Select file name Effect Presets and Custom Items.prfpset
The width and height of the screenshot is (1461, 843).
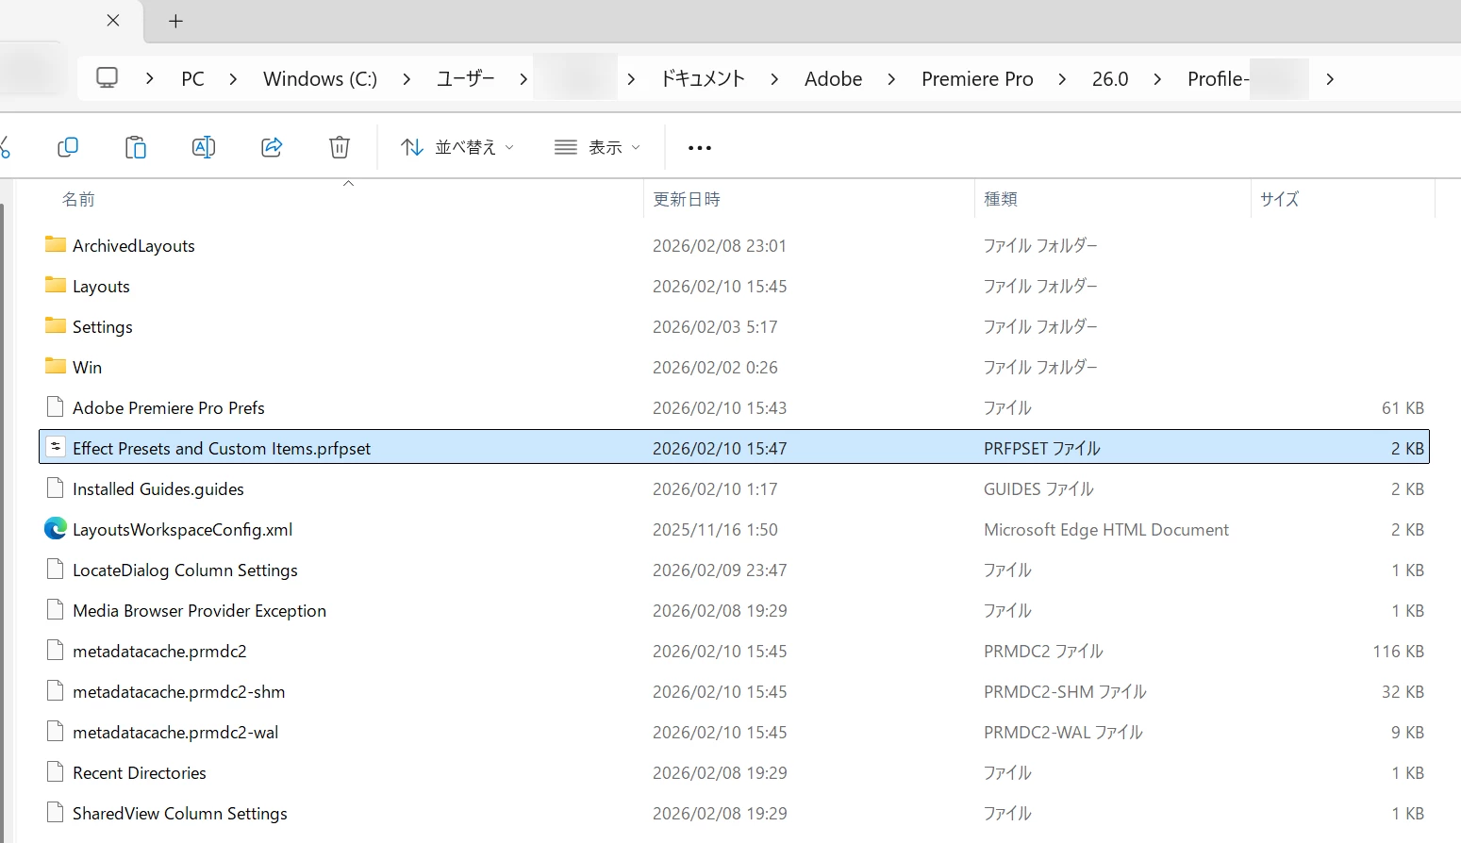click(x=222, y=449)
